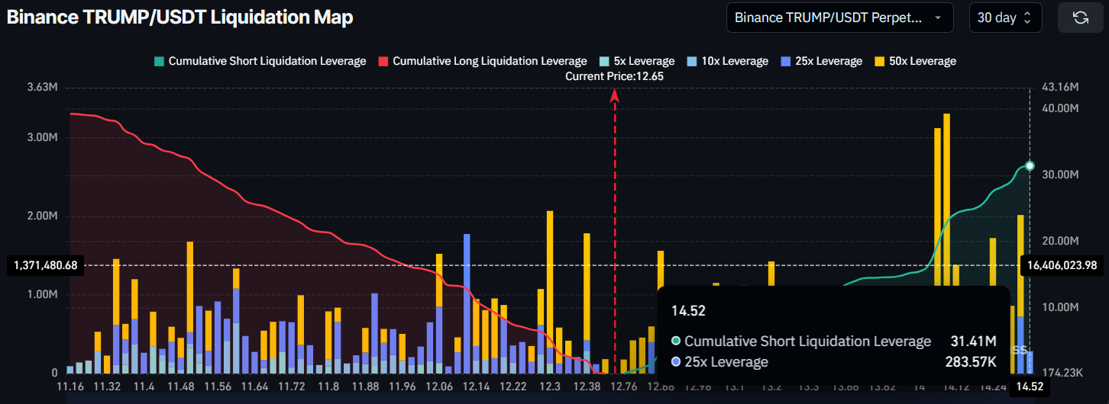Open the Binance TRUMP/USDT Perpetual dropdown

839,18
